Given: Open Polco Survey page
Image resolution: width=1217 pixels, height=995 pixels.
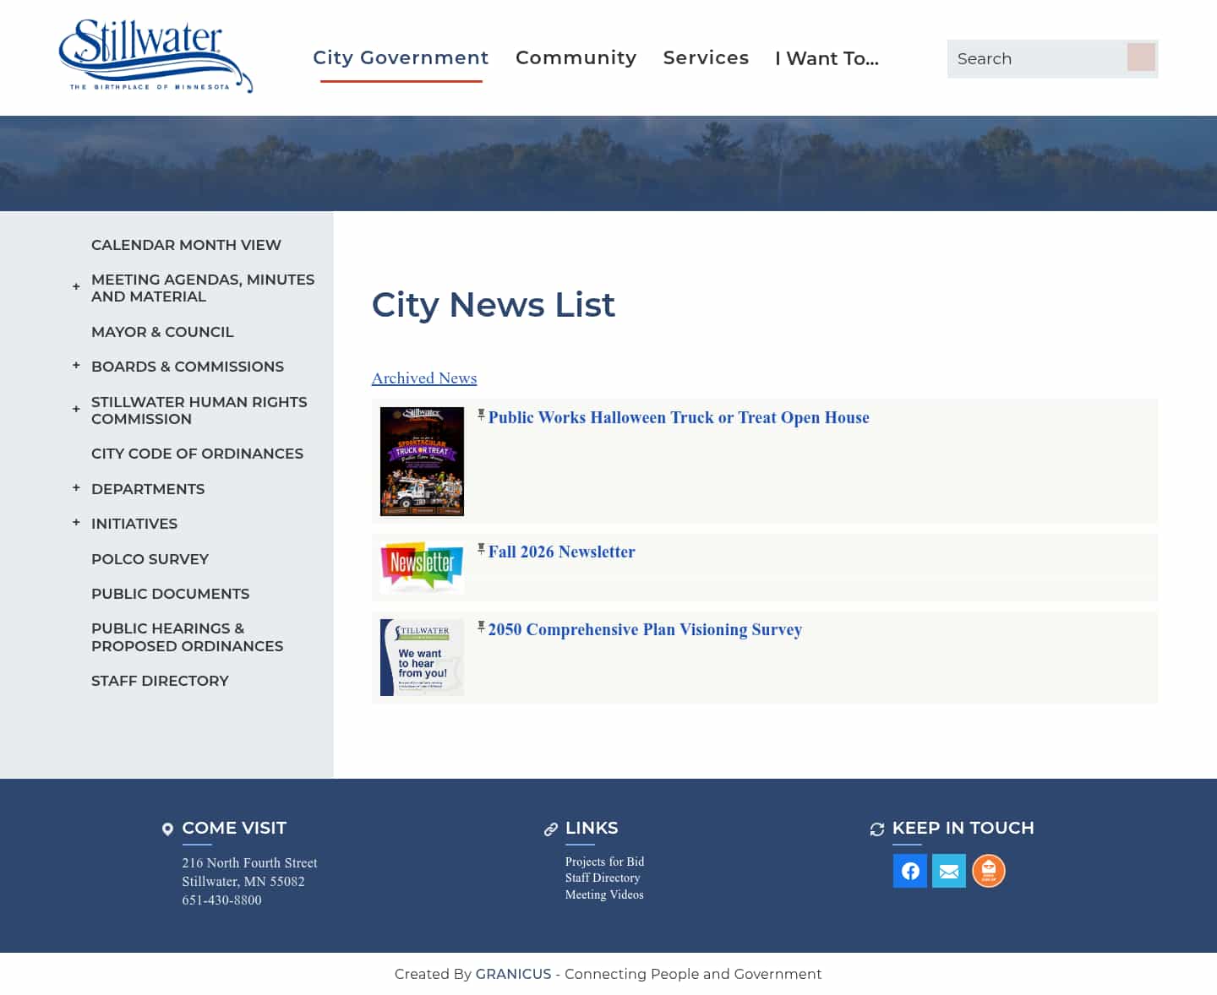Looking at the screenshot, I should coord(150,559).
